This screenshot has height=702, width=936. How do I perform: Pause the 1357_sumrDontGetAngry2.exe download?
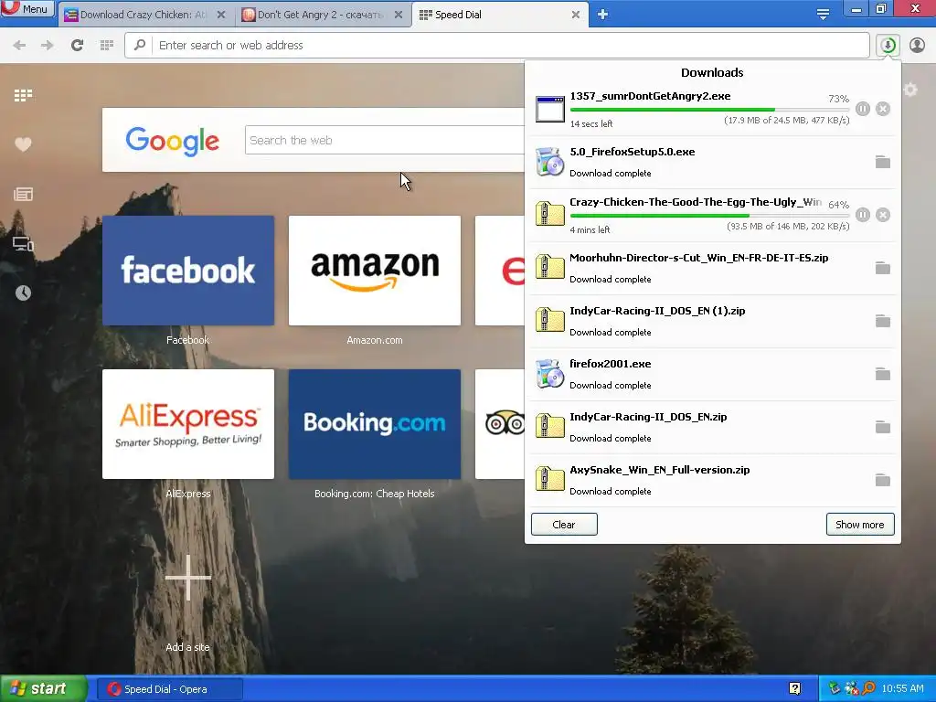tap(863, 109)
